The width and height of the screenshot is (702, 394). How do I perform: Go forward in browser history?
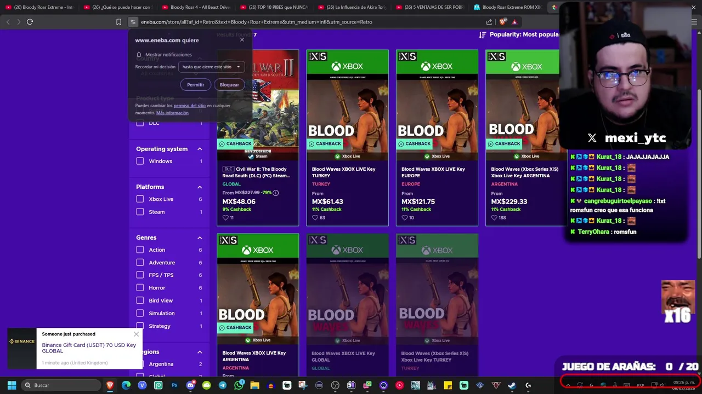19,22
